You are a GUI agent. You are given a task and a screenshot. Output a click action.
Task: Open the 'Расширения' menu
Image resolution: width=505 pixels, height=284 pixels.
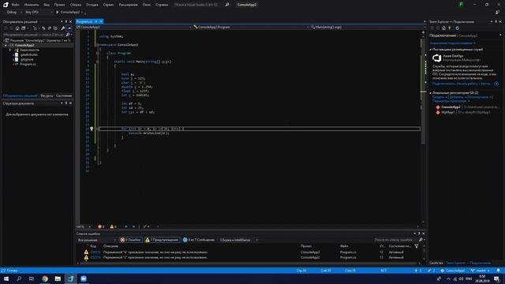click(128, 5)
